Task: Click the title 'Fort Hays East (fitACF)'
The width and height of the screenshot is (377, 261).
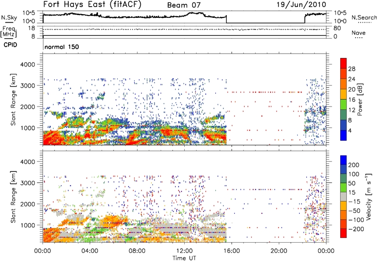Action: tap(92, 4)
